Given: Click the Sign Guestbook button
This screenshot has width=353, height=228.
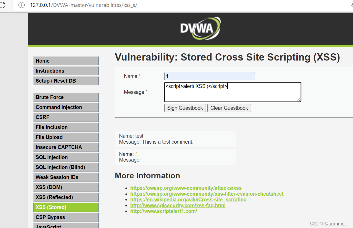Looking at the screenshot, I should [185, 108].
